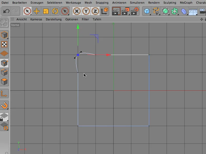206x154 pixels.
Task: Click the last used tool icon
Action: click(x=65, y=11)
